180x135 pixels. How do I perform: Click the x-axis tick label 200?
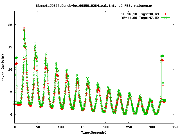[106, 127]
